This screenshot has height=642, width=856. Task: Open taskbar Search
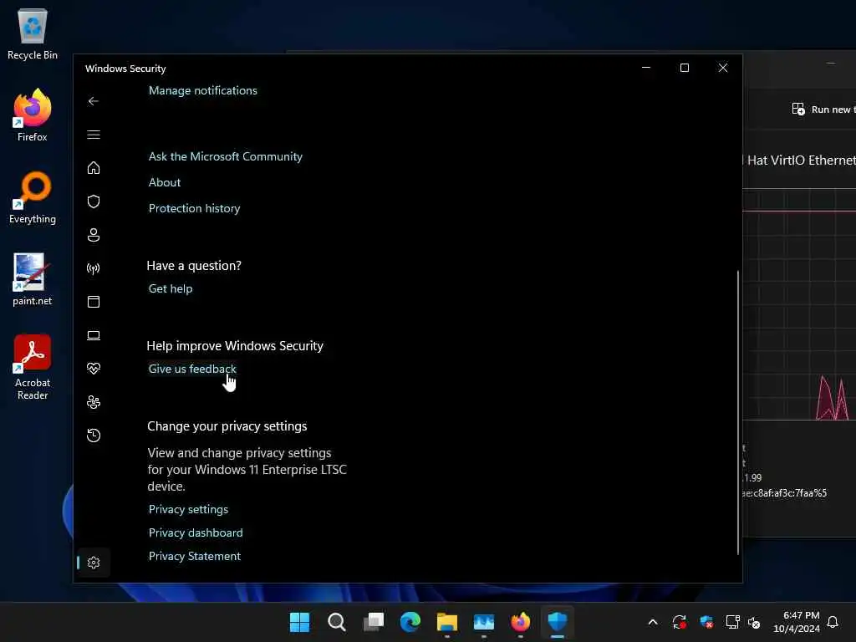336,622
